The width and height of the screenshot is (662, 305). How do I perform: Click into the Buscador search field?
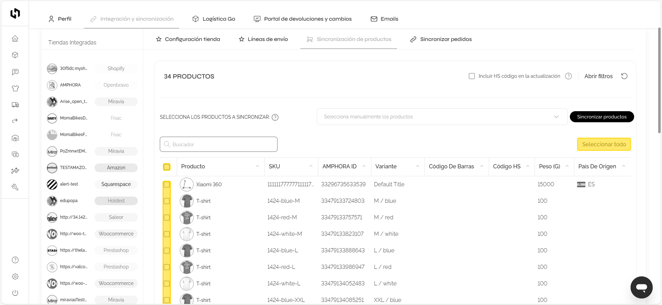tap(218, 144)
